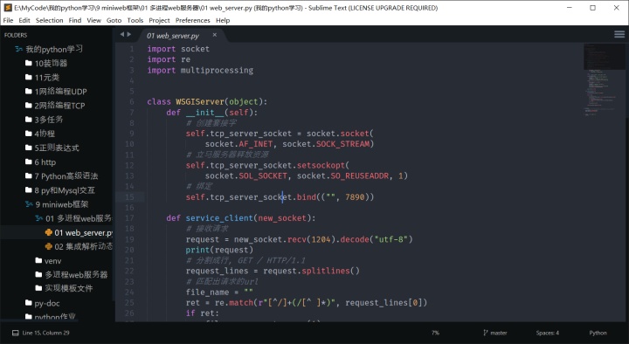The width and height of the screenshot is (629, 344).
Task: Click the service_client function name
Action: pos(219,218)
